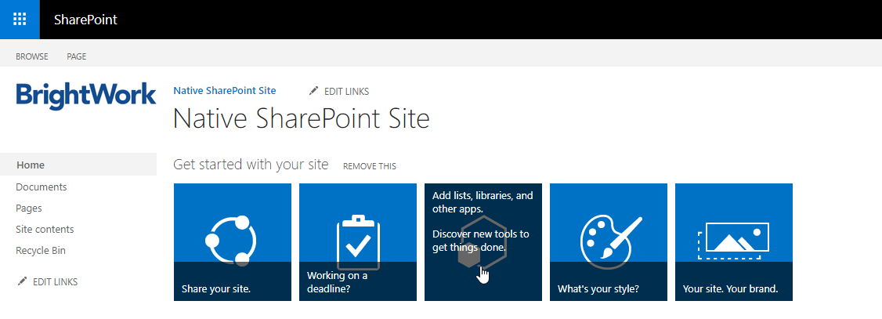
Task: Click the SharePoint title in the top bar
Action: pos(85,20)
